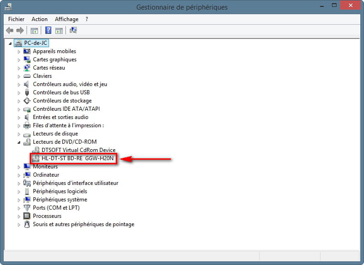Click the Back arrow toolbar icon
The image size is (364, 265).
click(10, 31)
